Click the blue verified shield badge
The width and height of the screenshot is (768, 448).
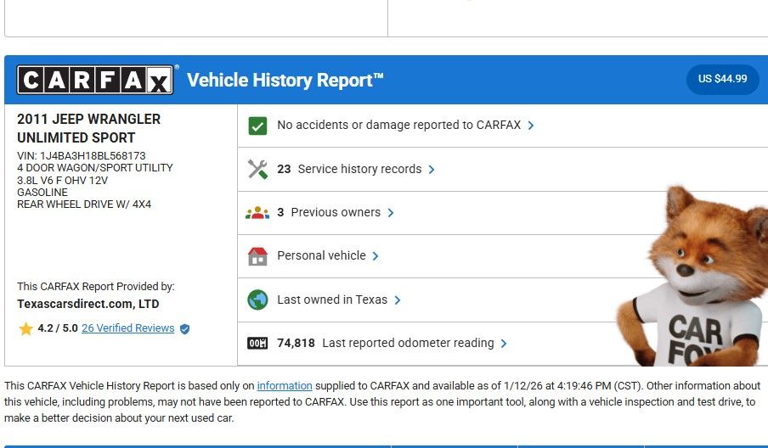point(184,328)
